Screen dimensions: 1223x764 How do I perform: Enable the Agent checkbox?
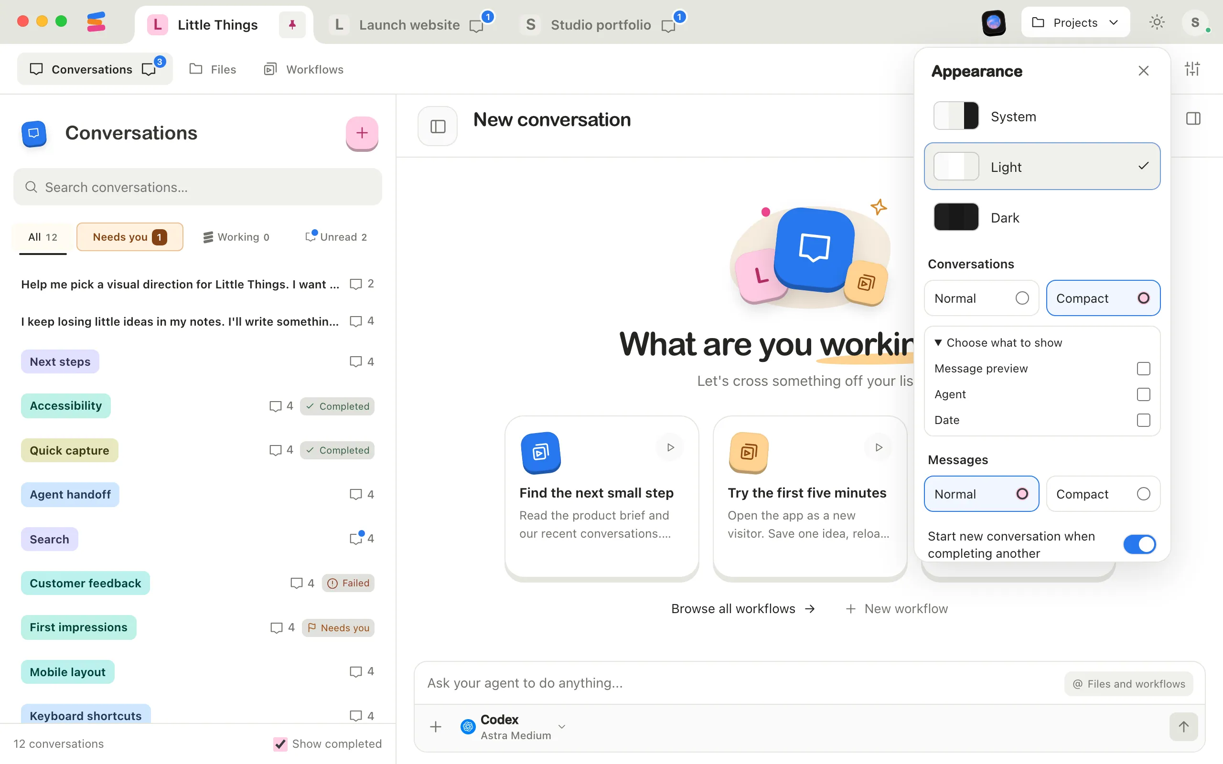point(1143,394)
